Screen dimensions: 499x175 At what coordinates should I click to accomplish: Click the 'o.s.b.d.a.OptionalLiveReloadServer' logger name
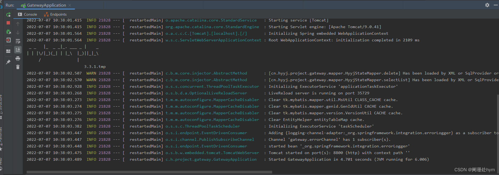pyautogui.click(x=206, y=93)
